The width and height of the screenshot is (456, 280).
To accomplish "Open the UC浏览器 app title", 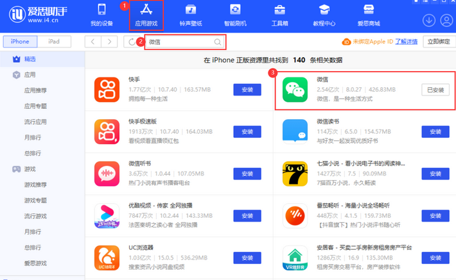I will (x=141, y=248).
